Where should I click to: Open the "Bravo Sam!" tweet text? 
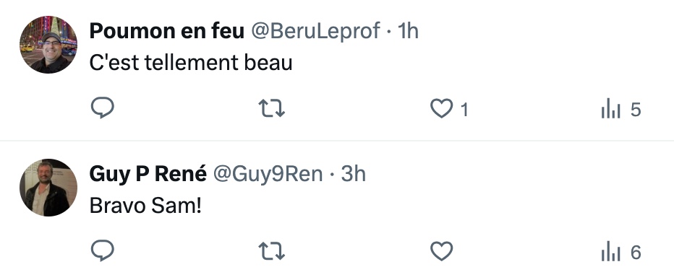(145, 206)
